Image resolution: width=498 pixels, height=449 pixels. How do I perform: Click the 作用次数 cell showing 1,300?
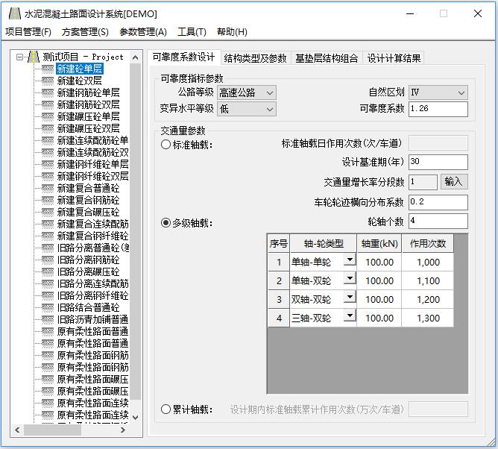pos(427,318)
